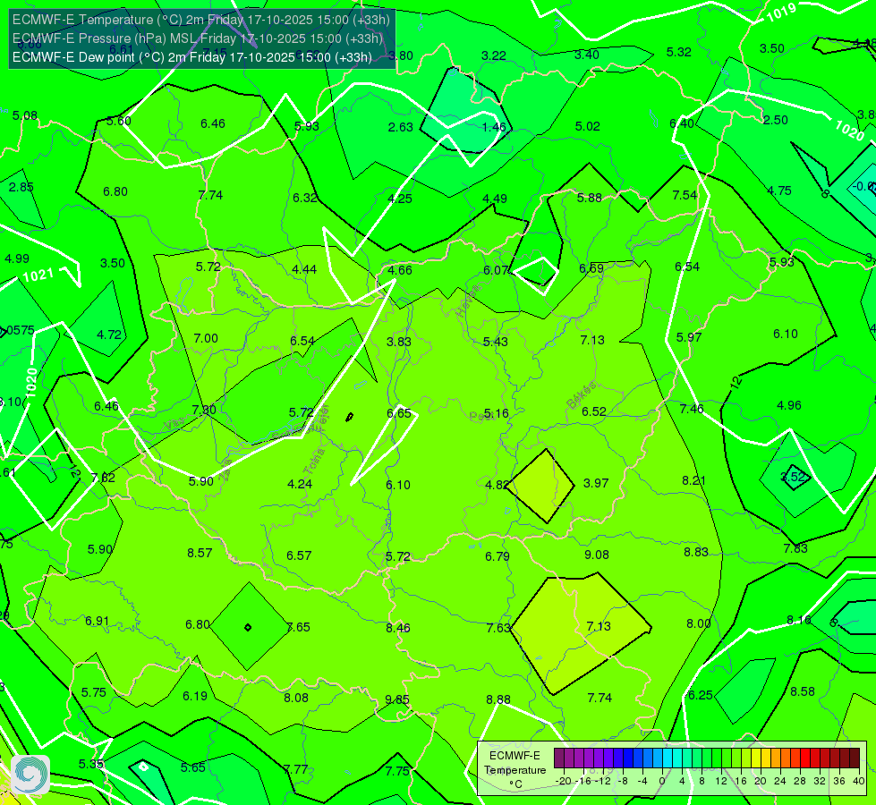
Task: Click the dew point value 7.54
Action: (x=685, y=195)
